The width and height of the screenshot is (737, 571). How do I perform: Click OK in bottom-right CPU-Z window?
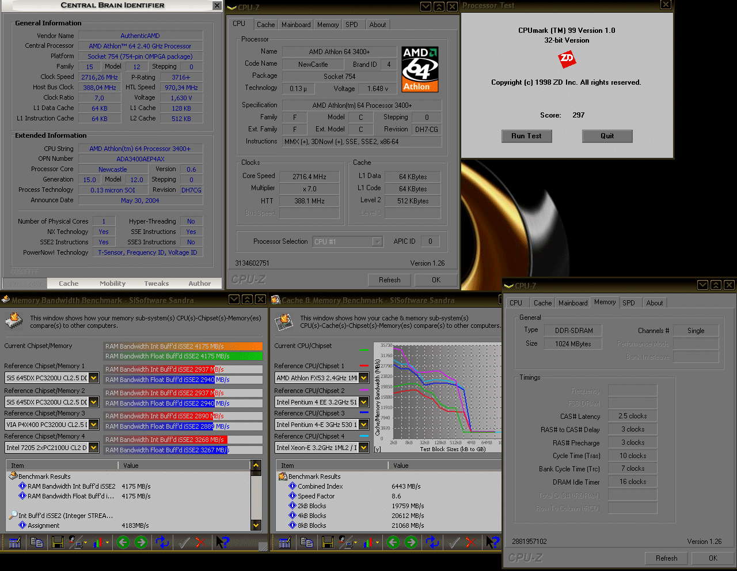pyautogui.click(x=713, y=558)
